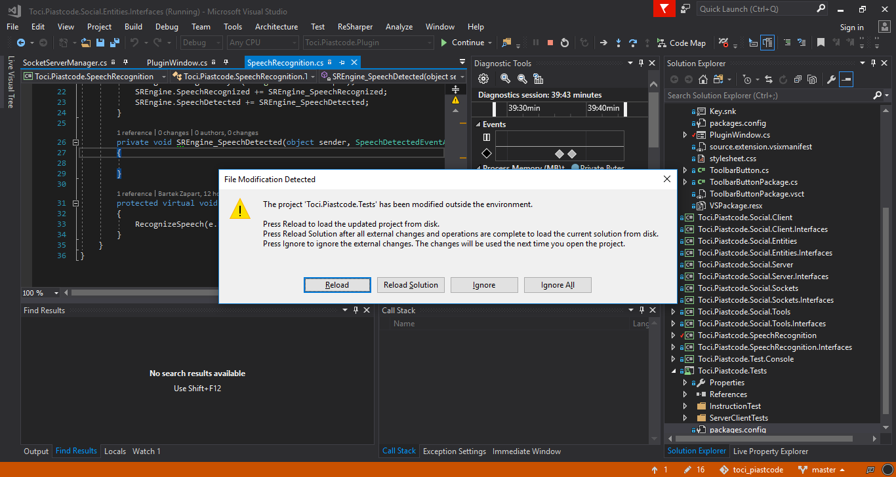
Task: Toggle auto-hide pin on Diagnostic Tools
Action: (641, 63)
